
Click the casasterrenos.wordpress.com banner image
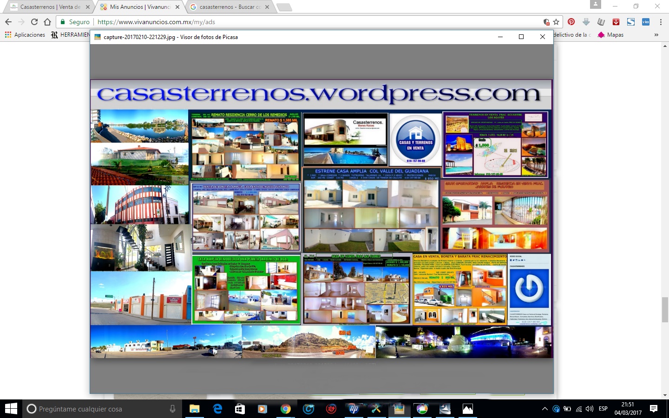point(321,95)
